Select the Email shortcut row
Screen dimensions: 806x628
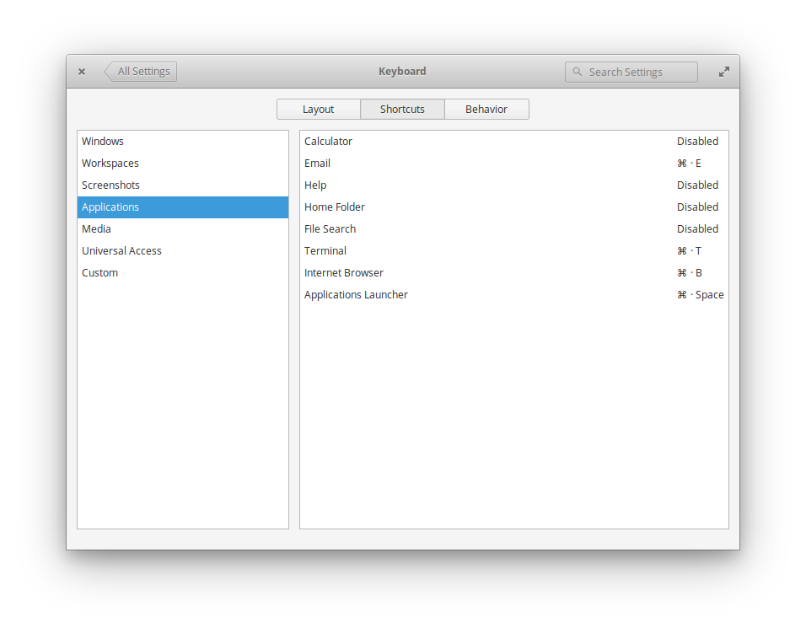[514, 164]
